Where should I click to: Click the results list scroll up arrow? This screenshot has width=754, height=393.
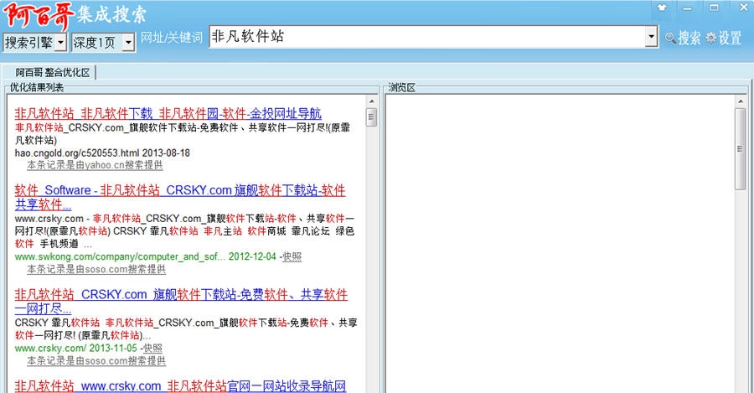[371, 101]
